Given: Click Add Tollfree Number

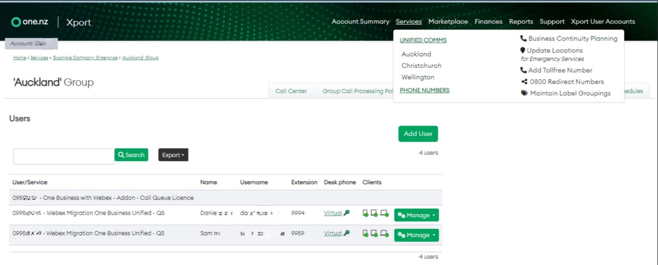Looking at the screenshot, I should (x=560, y=70).
